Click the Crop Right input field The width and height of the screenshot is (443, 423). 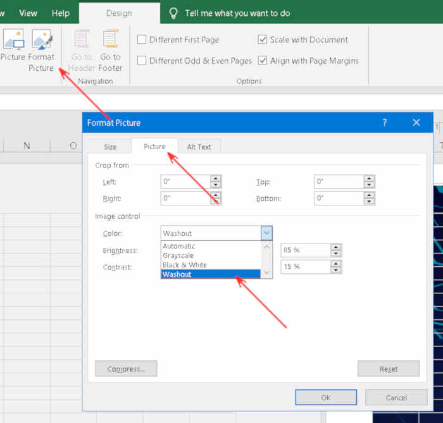185,198
